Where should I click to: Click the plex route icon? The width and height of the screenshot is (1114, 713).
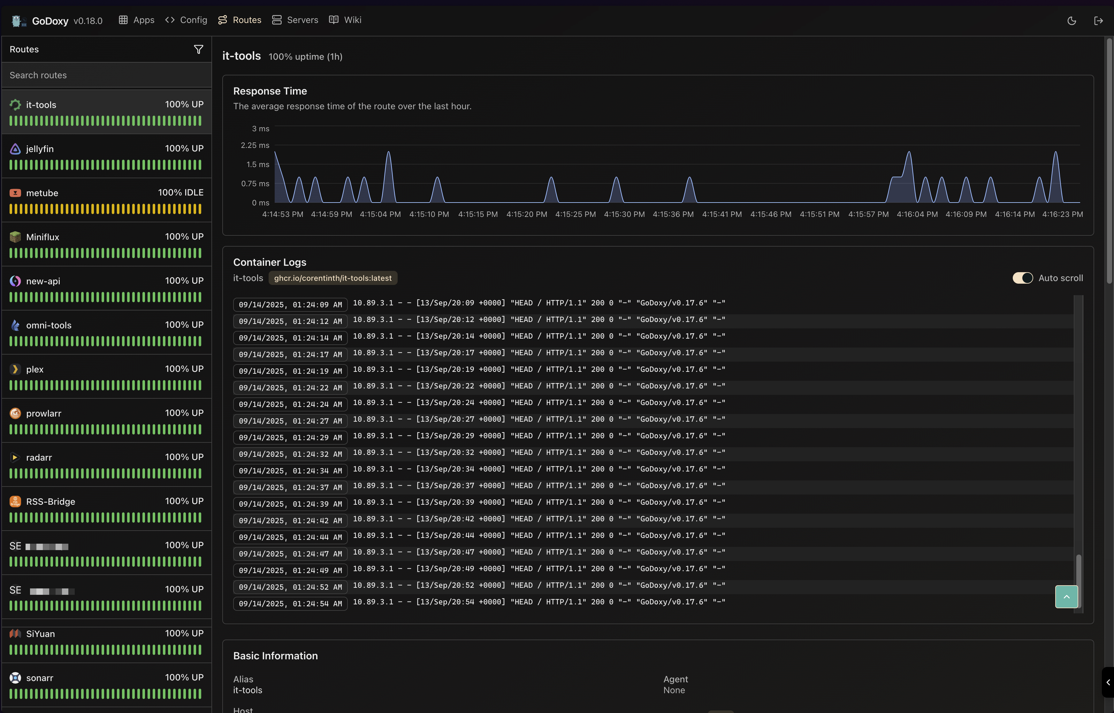pos(15,369)
